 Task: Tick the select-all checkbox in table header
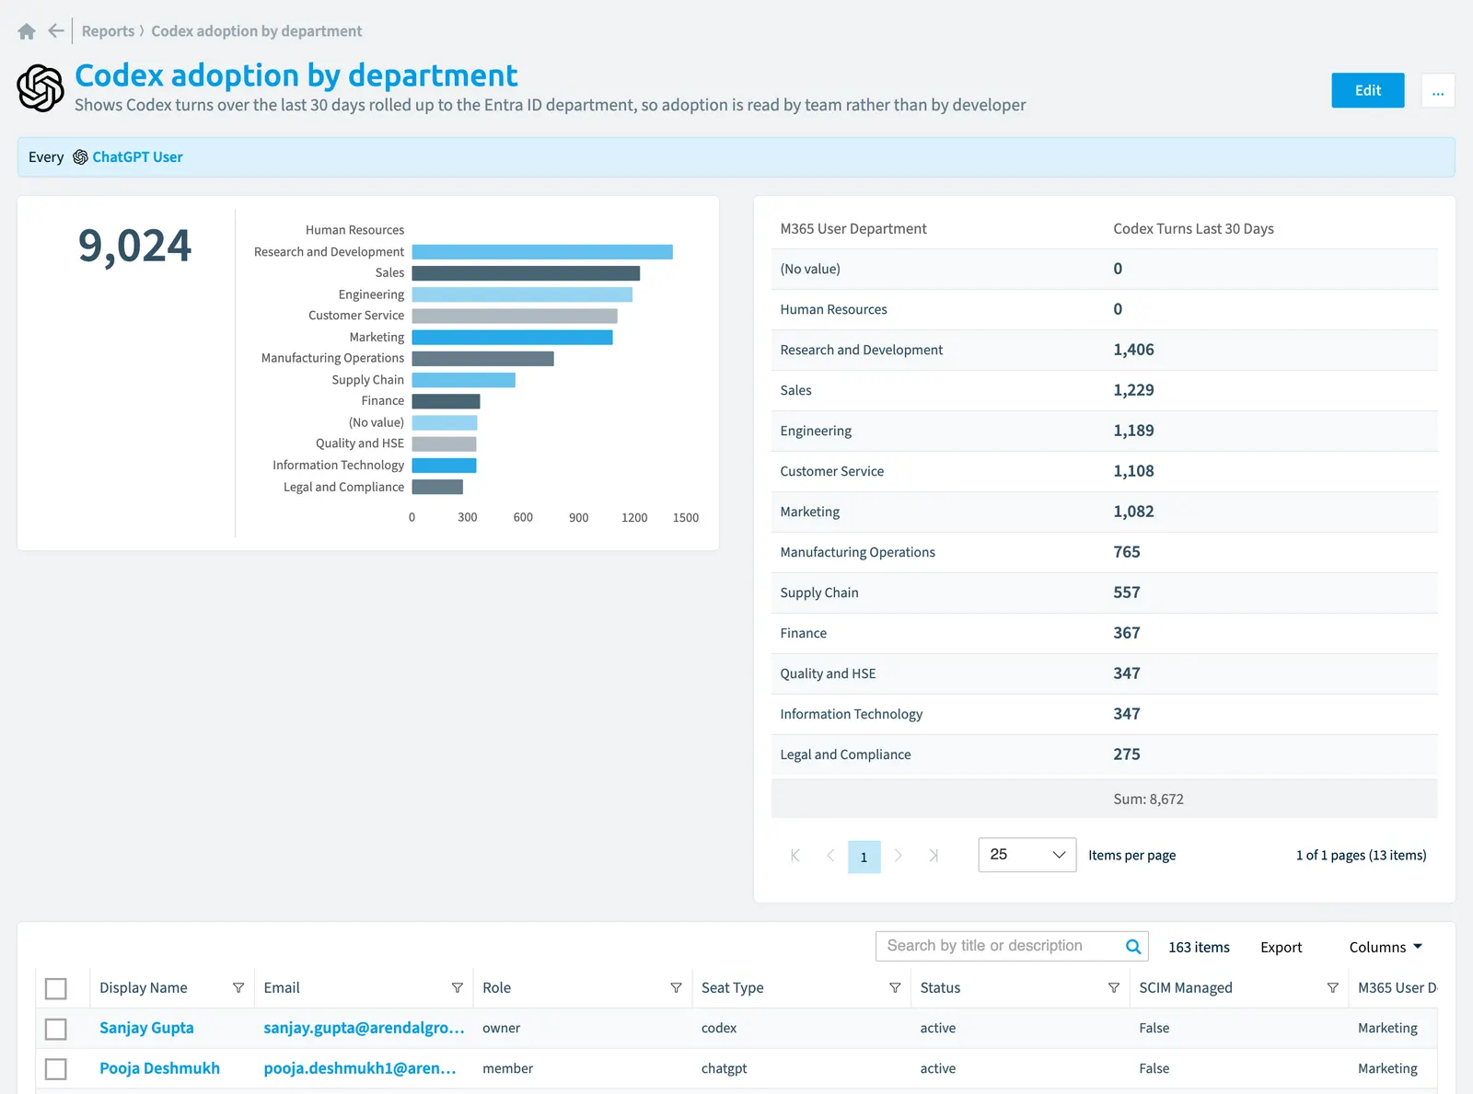point(56,988)
